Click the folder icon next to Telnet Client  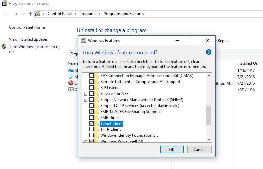pyautogui.click(x=96, y=124)
